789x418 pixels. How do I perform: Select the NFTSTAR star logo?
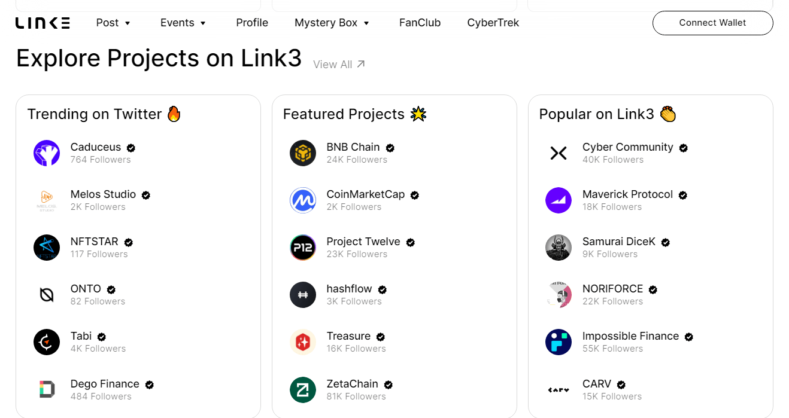pyautogui.click(x=47, y=248)
